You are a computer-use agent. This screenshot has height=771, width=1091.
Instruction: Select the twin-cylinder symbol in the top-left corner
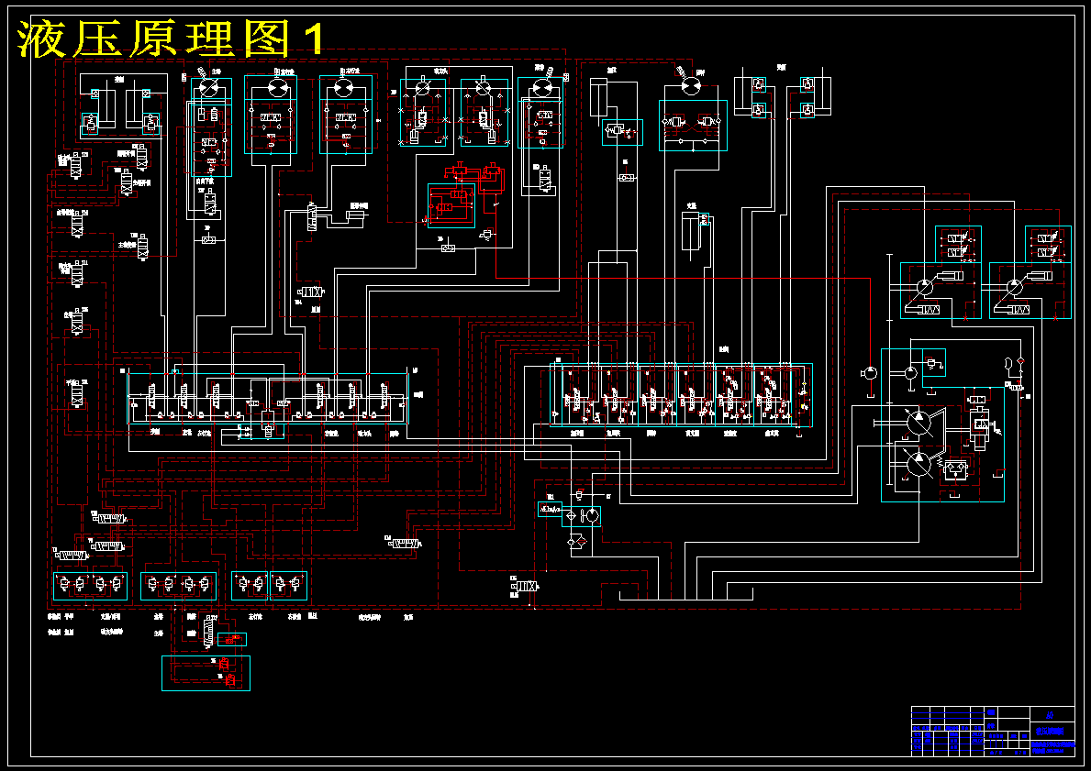123,105
